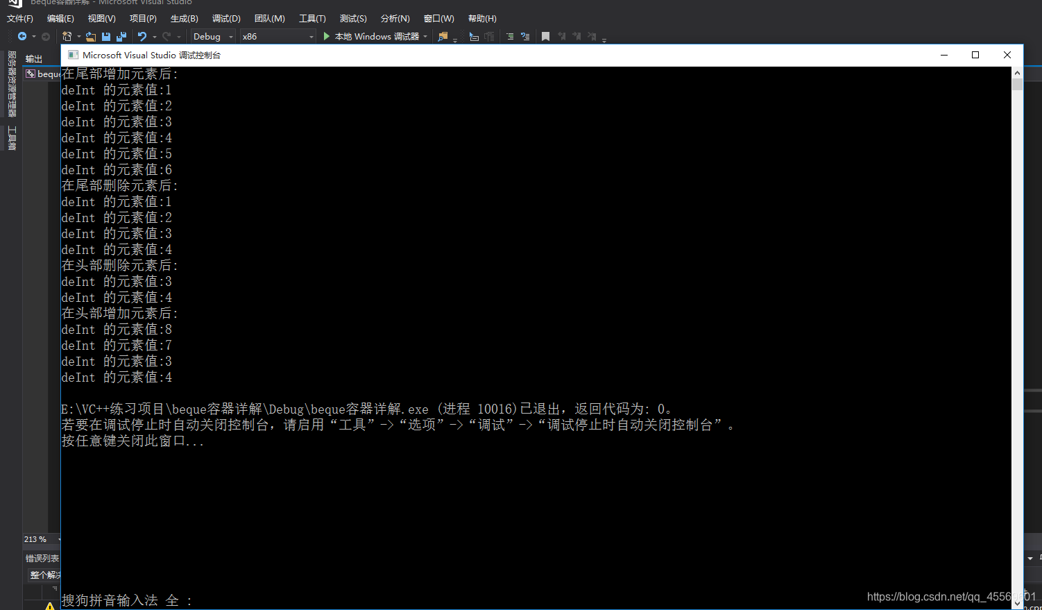Save the current file with the disk icon

click(106, 36)
